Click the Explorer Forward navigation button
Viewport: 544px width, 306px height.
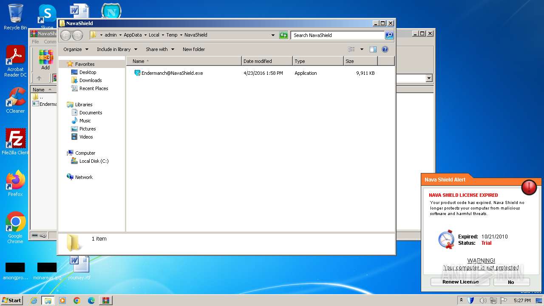point(77,35)
